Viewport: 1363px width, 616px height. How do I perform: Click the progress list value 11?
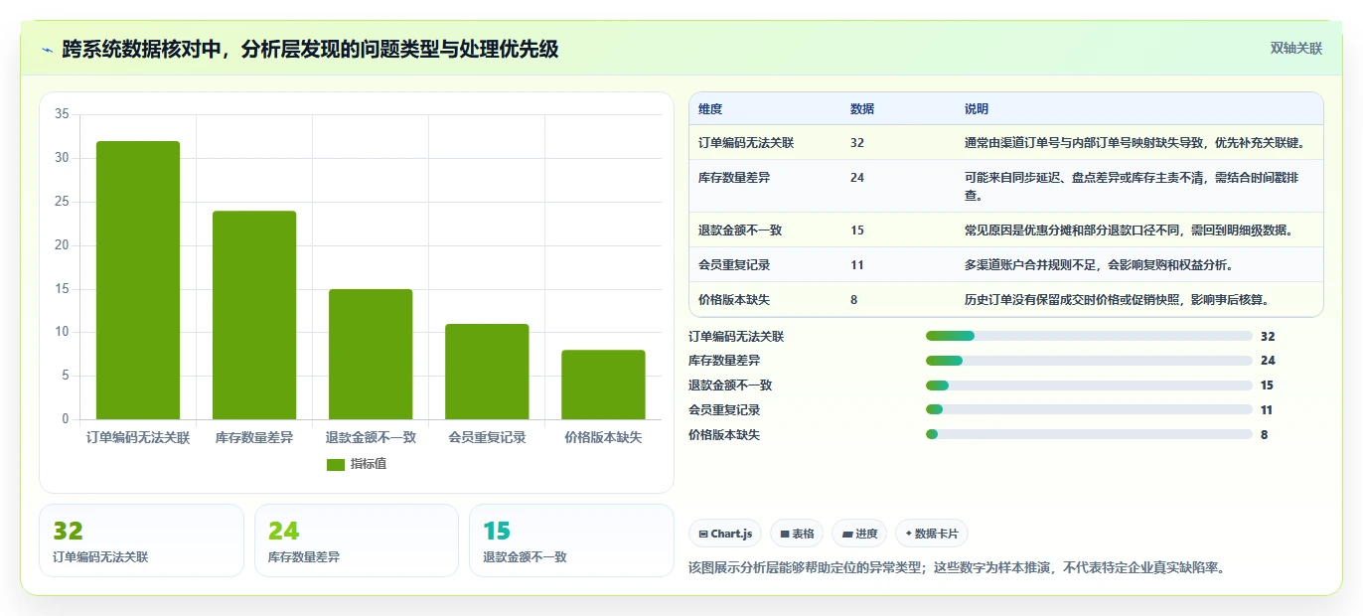point(1267,409)
